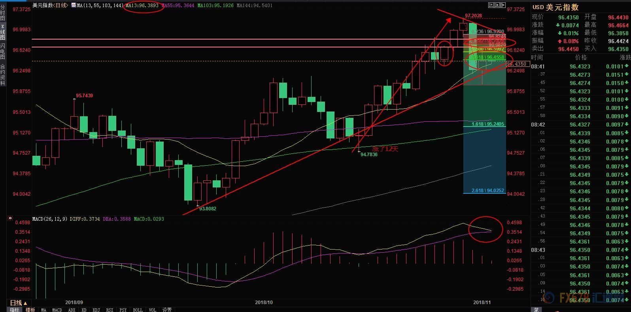Click the 设置 settings button
631x312 pixels.
[x=167, y=310]
